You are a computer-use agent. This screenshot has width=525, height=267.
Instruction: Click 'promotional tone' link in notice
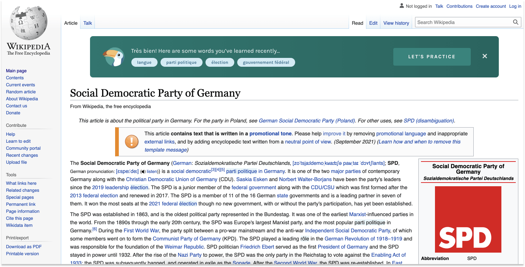coord(270,133)
